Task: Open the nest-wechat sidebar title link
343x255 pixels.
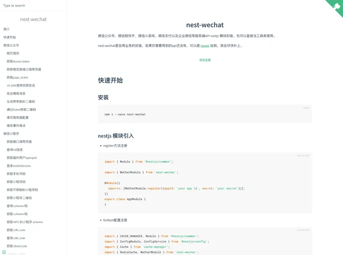Action: pyautogui.click(x=33, y=19)
